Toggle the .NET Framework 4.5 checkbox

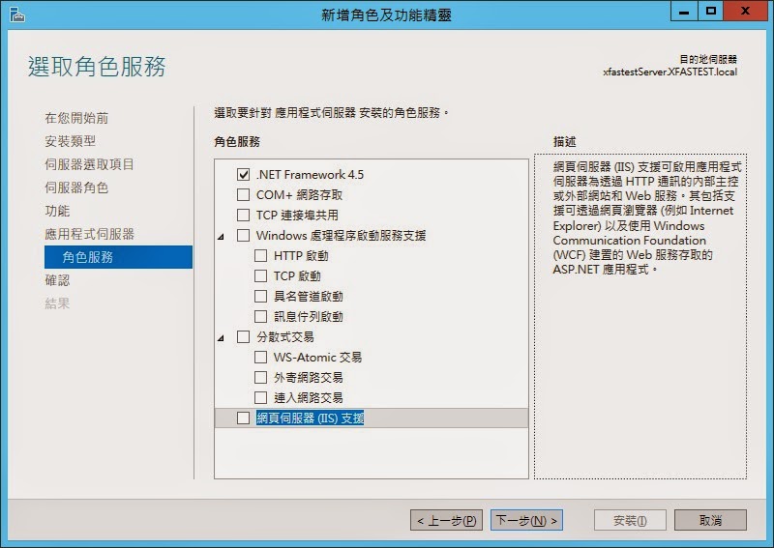[x=243, y=175]
